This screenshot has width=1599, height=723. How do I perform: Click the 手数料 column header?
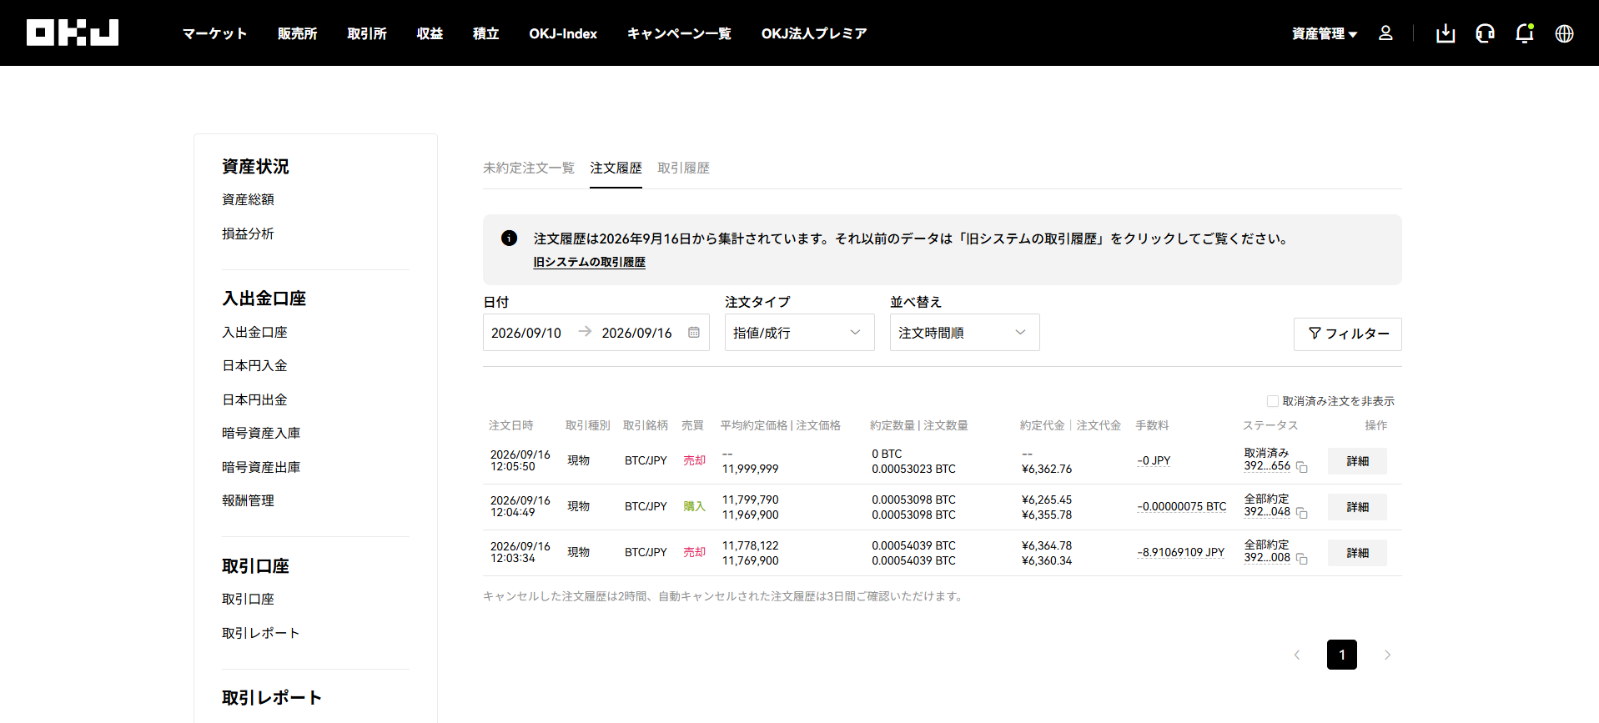click(x=1152, y=425)
